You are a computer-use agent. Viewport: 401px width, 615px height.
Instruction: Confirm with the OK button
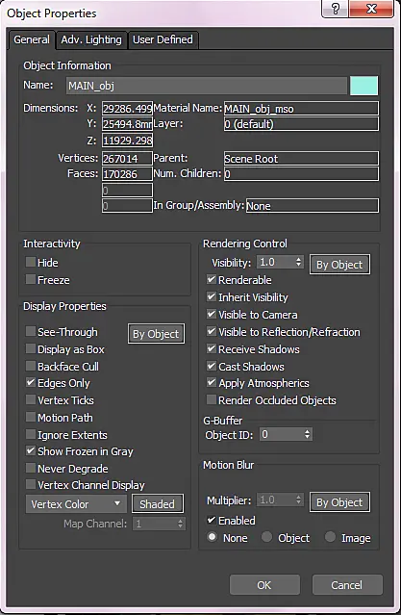point(264,585)
